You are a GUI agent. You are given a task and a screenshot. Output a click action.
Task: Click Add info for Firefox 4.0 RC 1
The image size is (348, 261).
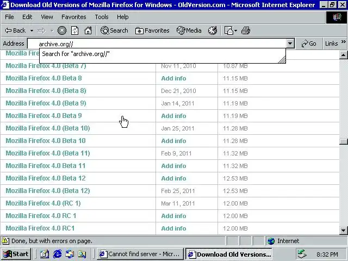click(x=173, y=216)
